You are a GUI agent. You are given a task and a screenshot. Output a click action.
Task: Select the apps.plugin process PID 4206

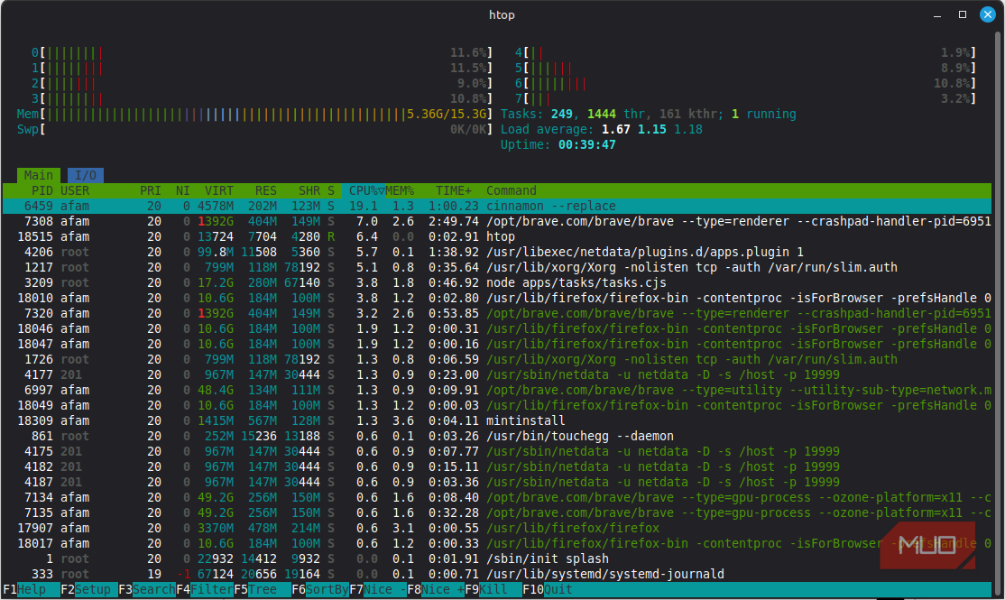(x=497, y=252)
